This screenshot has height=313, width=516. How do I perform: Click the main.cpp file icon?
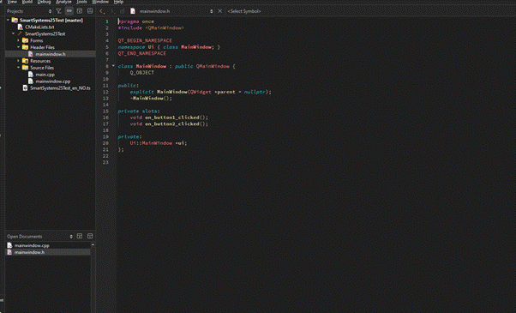coord(31,75)
